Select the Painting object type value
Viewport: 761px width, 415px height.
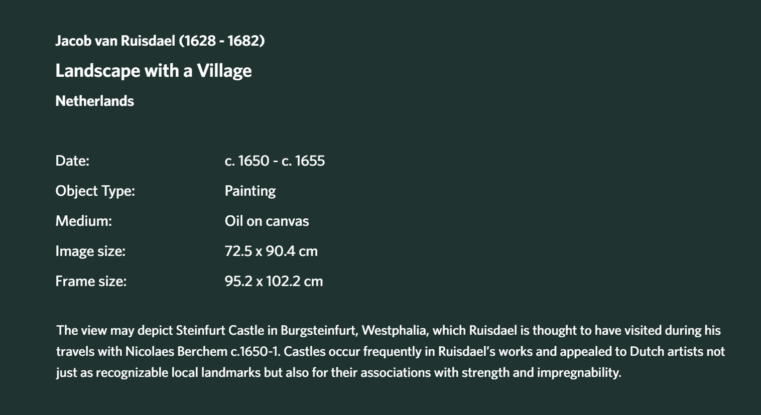(x=250, y=191)
